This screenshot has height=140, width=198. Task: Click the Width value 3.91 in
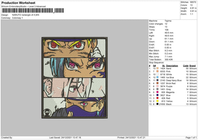tap(193, 11)
